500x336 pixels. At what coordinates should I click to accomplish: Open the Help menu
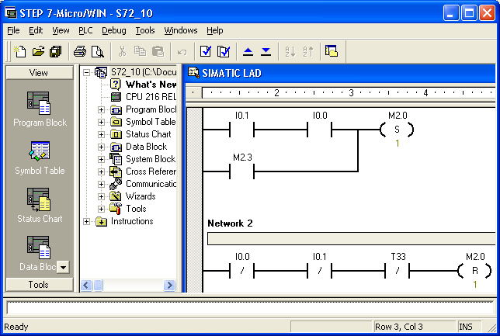pyautogui.click(x=215, y=30)
